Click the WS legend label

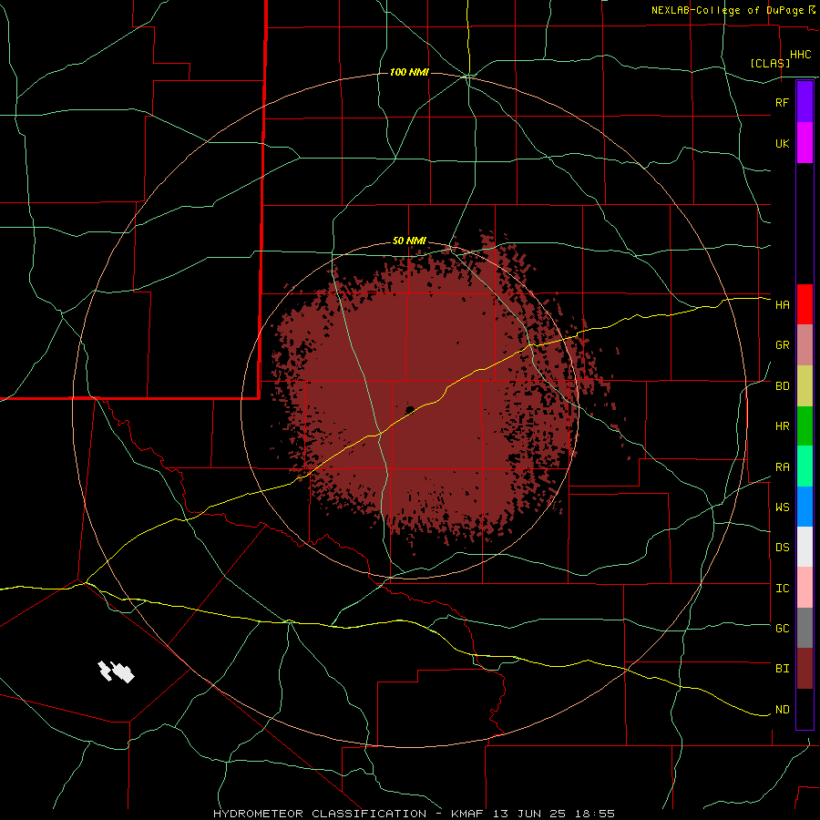[x=782, y=507]
